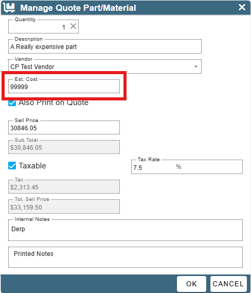Click the cart icon in the title bar
The height and width of the screenshot is (293, 251).
pyautogui.click(x=9, y=8)
